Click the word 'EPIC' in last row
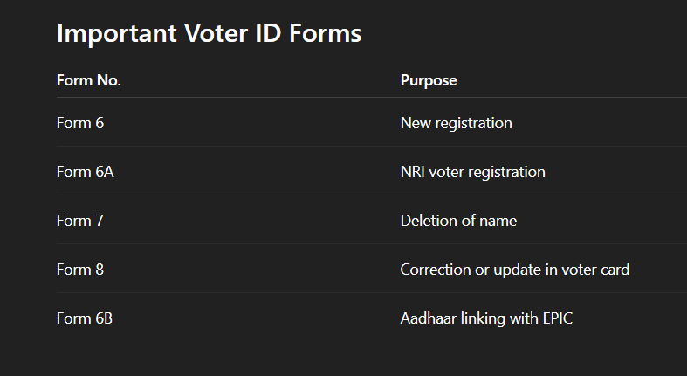The height and width of the screenshot is (376, 687). tap(558, 318)
